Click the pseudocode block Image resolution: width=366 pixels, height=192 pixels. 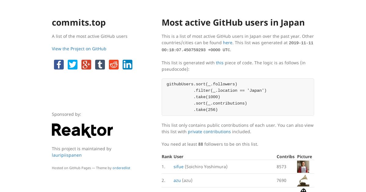[x=238, y=97]
